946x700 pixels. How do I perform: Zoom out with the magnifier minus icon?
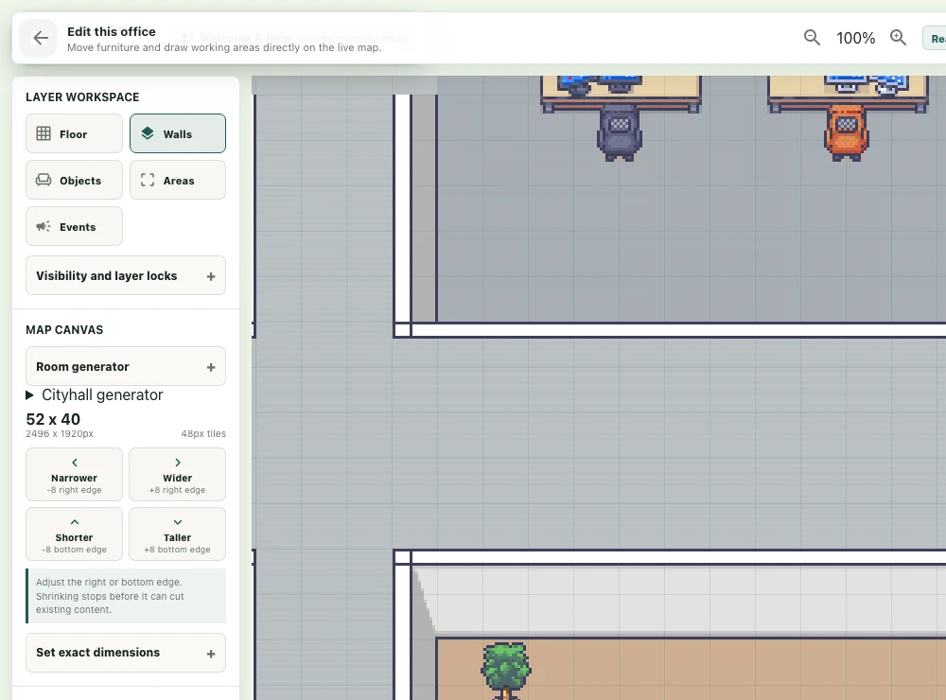(x=812, y=38)
